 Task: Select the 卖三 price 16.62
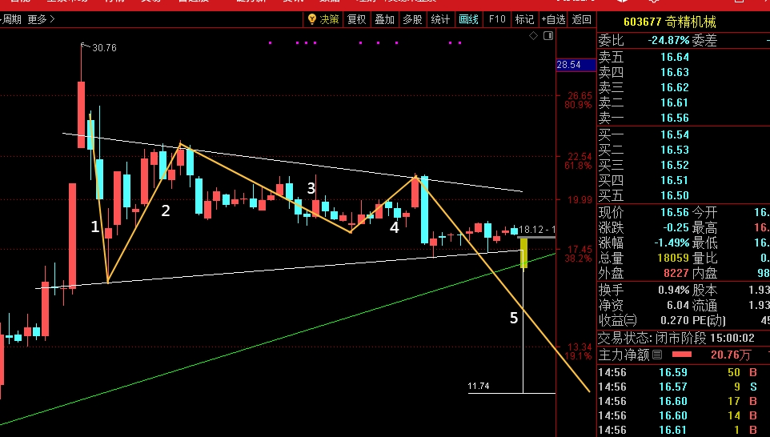[x=674, y=87]
